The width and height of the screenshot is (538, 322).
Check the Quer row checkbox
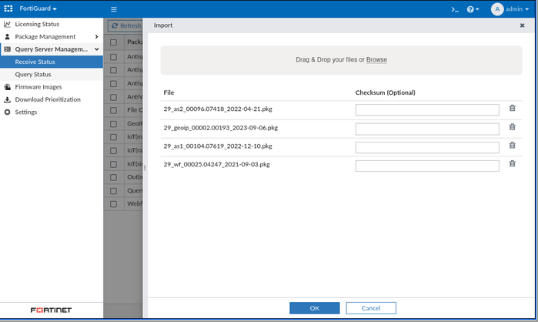(113, 191)
